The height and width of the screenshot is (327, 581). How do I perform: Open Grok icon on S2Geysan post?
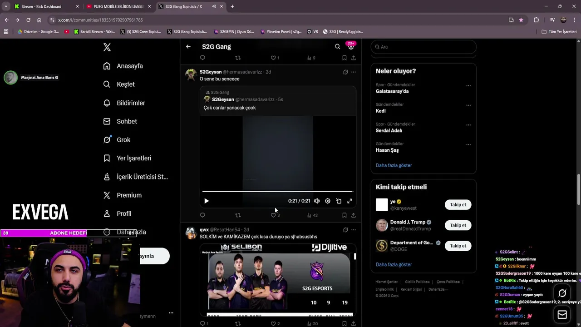pos(345,72)
